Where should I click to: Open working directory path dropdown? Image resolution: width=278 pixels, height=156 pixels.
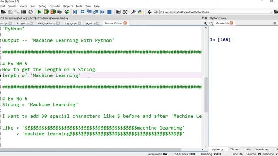[x=271, y=12]
